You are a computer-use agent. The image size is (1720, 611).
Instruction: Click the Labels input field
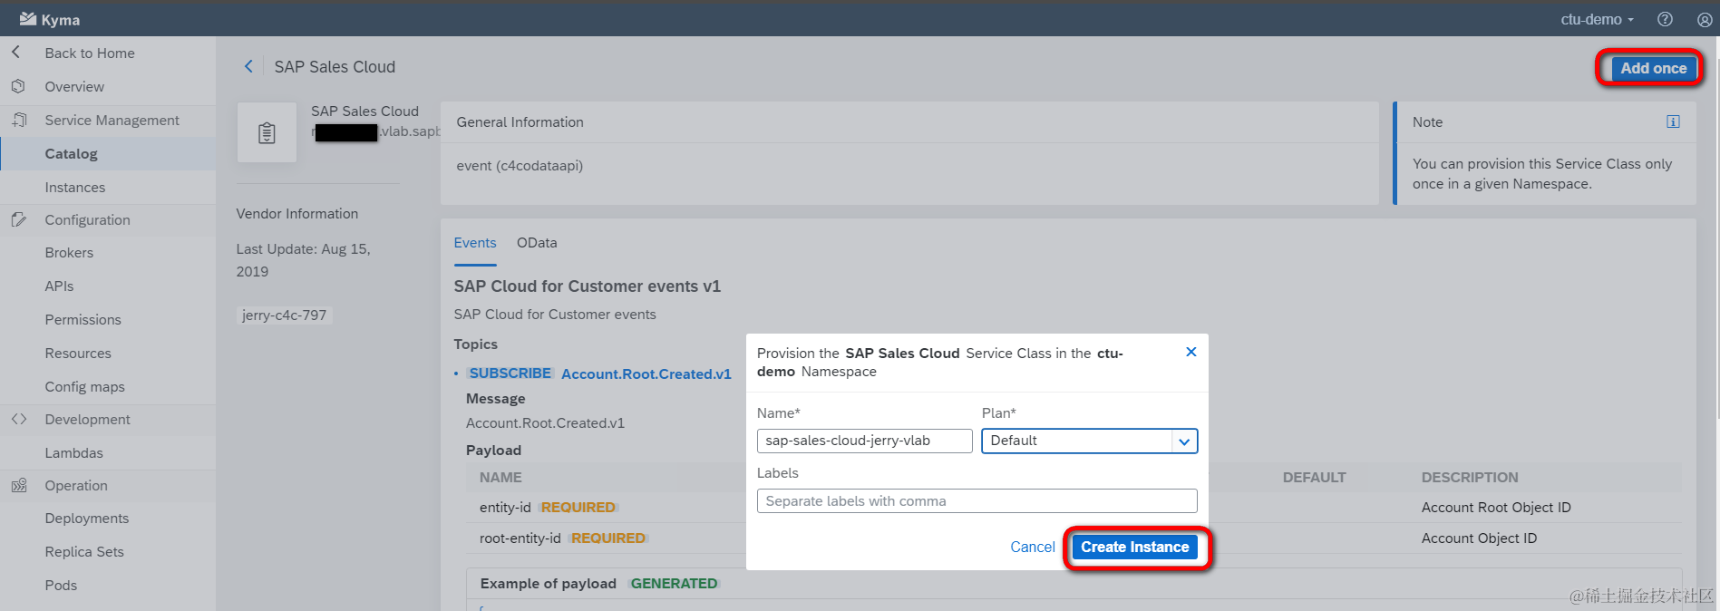pos(977,500)
